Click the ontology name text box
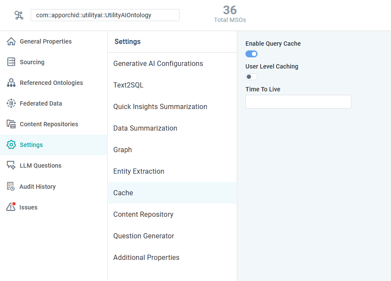391x281 pixels. point(105,15)
